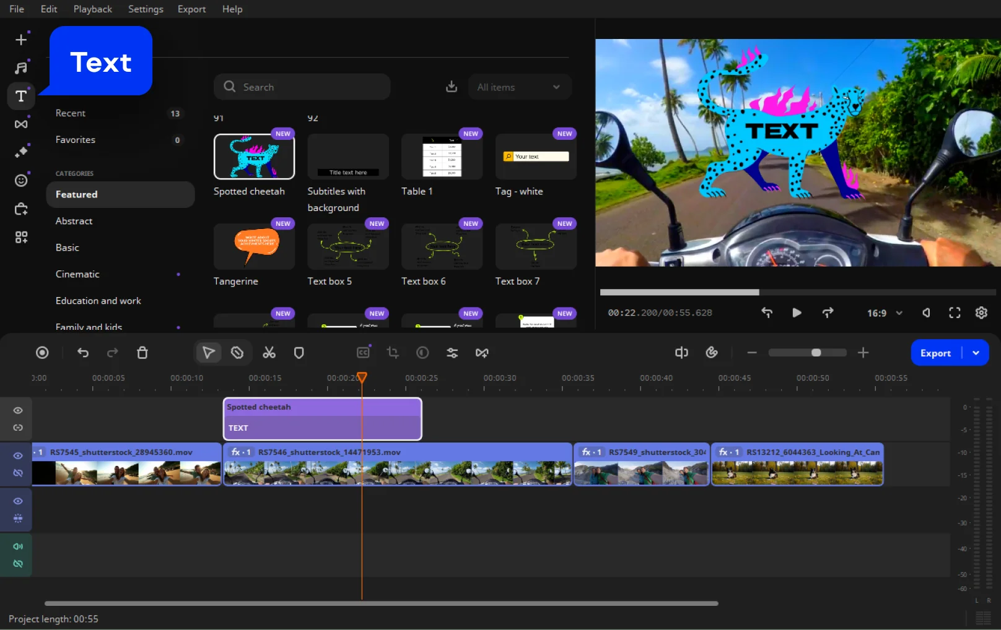Open the Audio music note tab
Screen dimensions: 1001x630
pos(21,68)
